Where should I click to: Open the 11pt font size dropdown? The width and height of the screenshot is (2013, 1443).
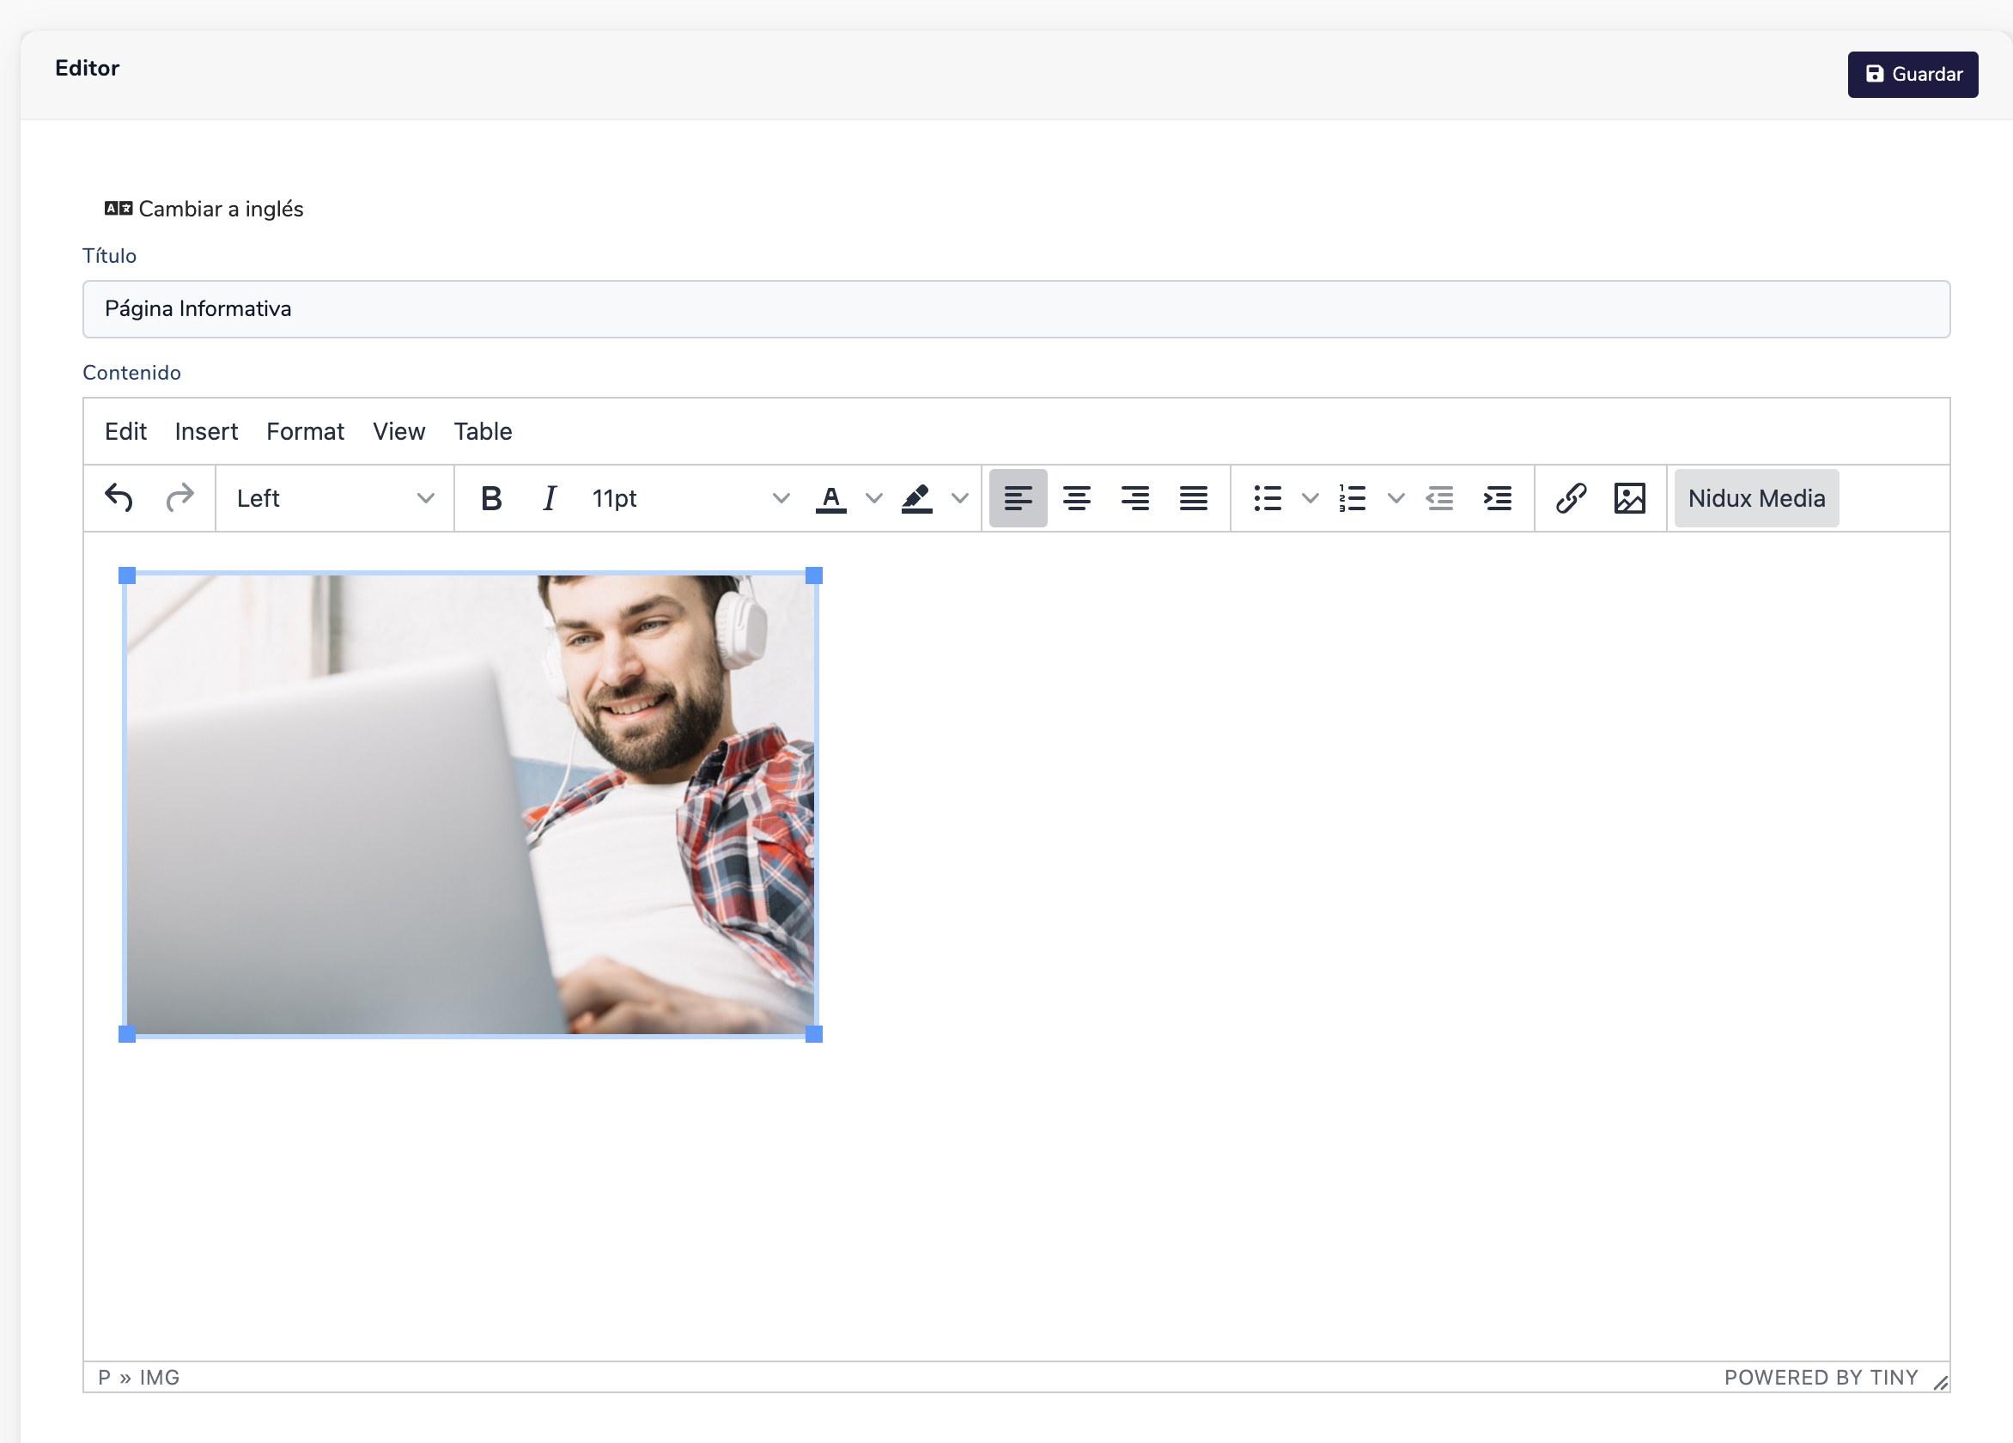pyautogui.click(x=690, y=498)
